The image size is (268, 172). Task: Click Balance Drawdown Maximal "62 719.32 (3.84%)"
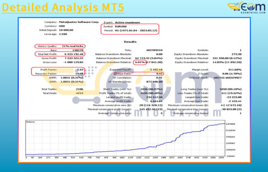(x=149, y=58)
